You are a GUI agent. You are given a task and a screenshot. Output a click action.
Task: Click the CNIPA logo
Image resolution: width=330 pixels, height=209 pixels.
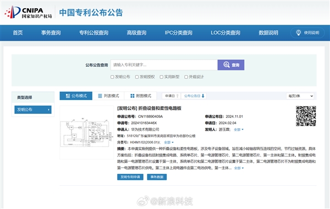(28, 12)
